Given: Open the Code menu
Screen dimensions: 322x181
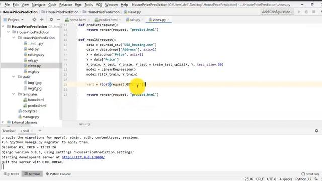Looking at the screenshot, I should tap(52, 5).
